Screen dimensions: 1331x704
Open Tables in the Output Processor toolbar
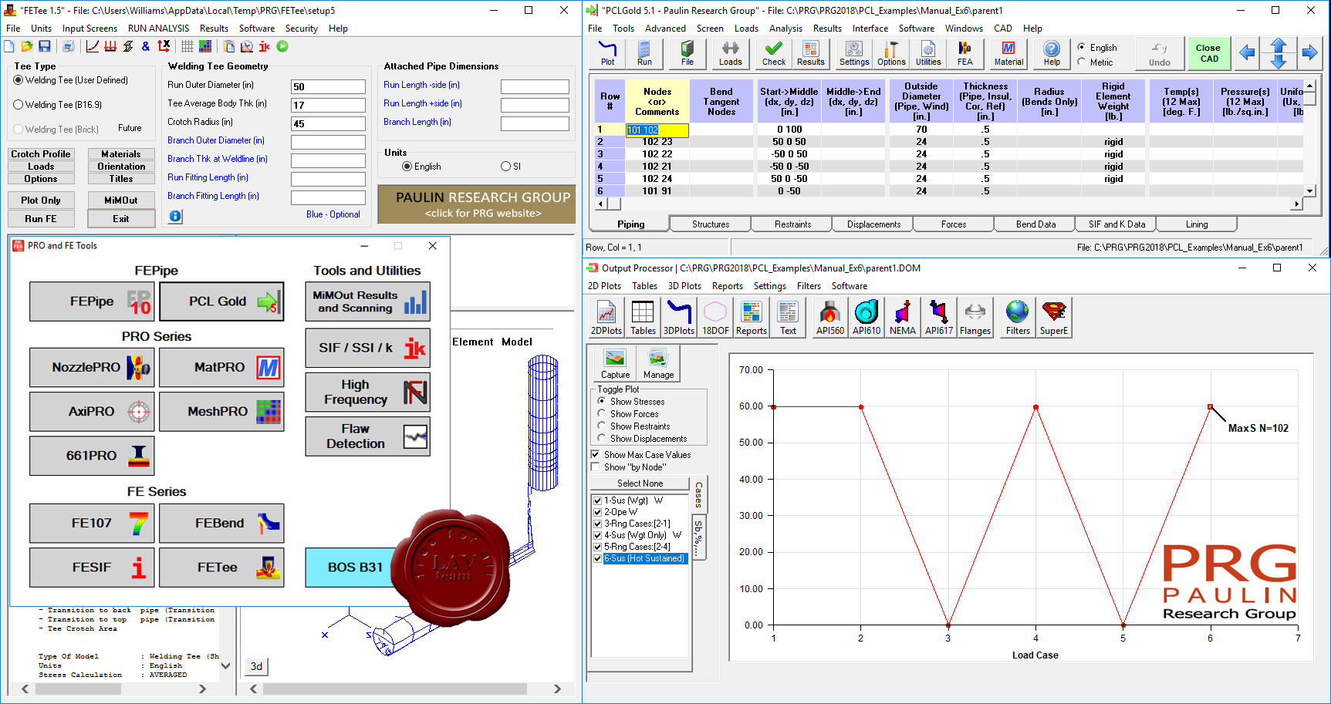point(643,318)
